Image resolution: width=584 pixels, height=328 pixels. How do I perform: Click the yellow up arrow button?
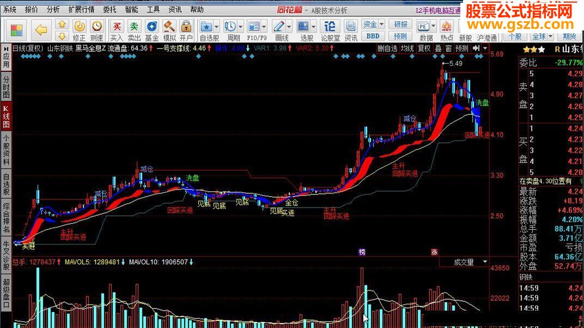point(62,24)
